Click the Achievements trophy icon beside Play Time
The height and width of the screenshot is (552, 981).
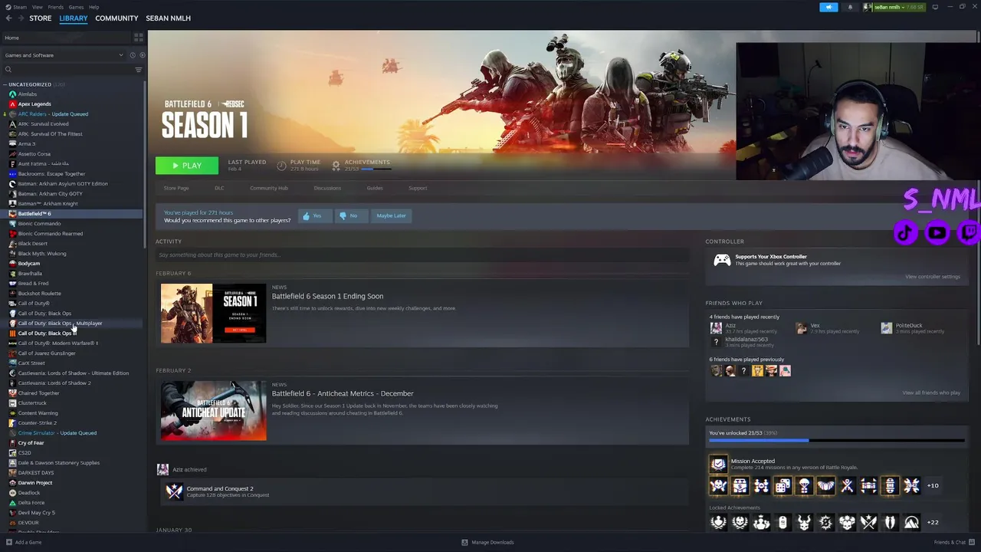pos(336,166)
